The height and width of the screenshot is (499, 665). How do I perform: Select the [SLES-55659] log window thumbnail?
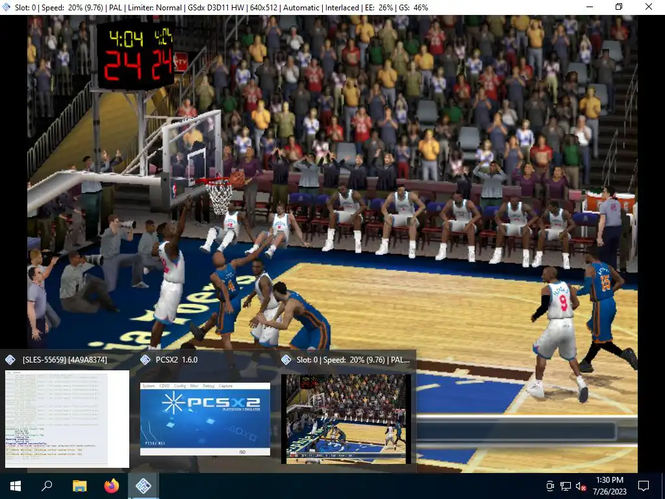[x=67, y=419]
